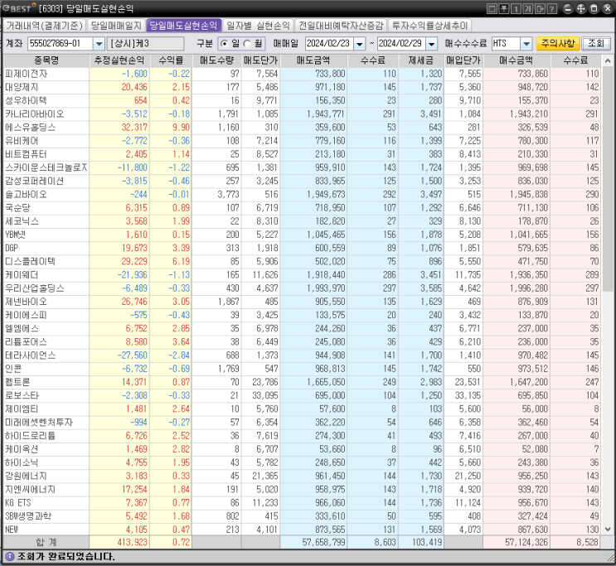Image resolution: width=616 pixels, height=566 pixels.
Task: Switch to 투자수익률상세추이 tab
Action: click(429, 26)
